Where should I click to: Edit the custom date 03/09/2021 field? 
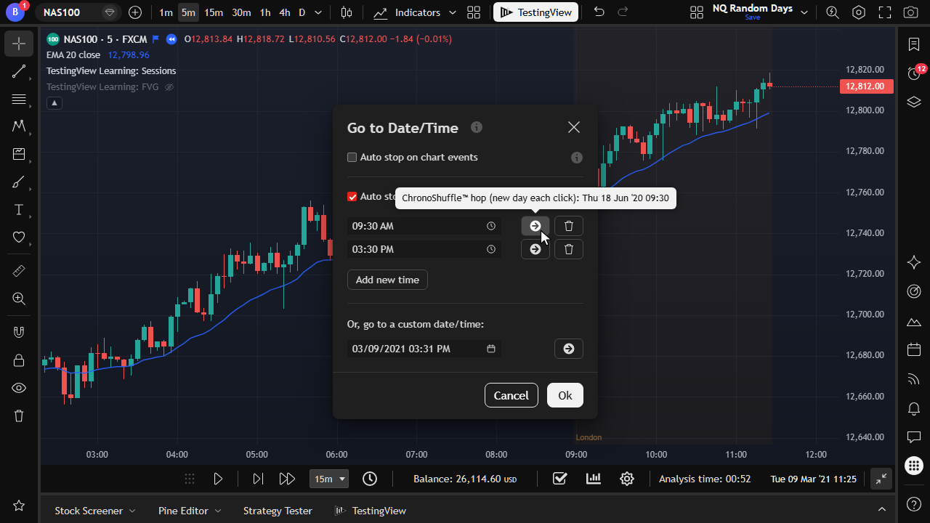424,349
